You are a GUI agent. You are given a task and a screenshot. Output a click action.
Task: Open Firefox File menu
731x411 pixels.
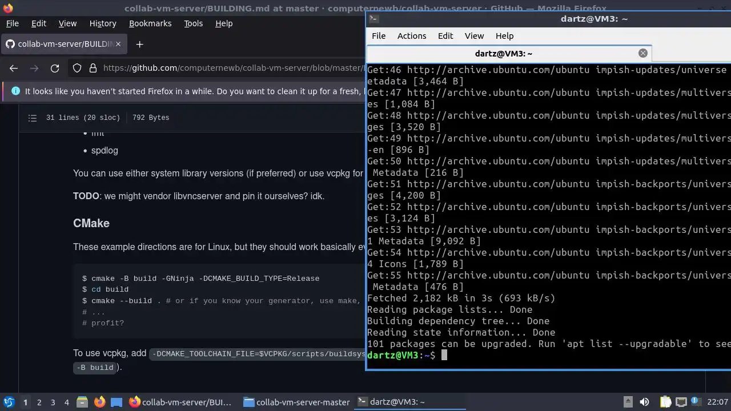[13, 23]
